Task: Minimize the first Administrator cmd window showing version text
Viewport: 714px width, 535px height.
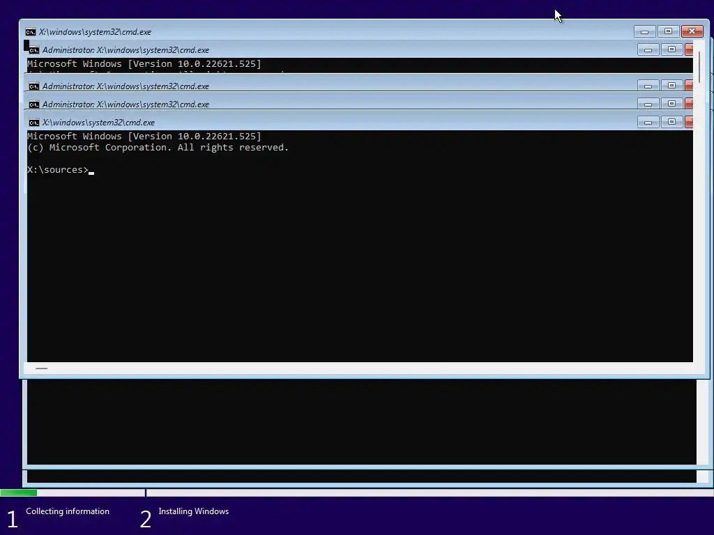Action: click(648, 49)
